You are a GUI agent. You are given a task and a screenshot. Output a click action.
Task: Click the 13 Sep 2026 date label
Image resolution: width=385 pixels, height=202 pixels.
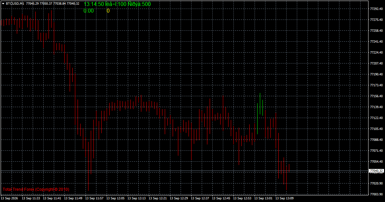point(9,198)
